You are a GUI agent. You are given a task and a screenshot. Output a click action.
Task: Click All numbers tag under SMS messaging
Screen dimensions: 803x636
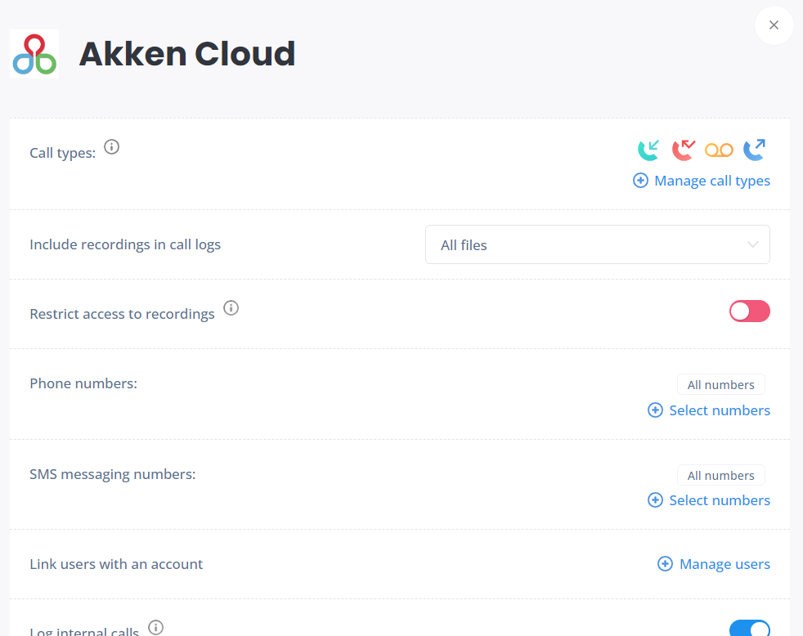tap(720, 475)
